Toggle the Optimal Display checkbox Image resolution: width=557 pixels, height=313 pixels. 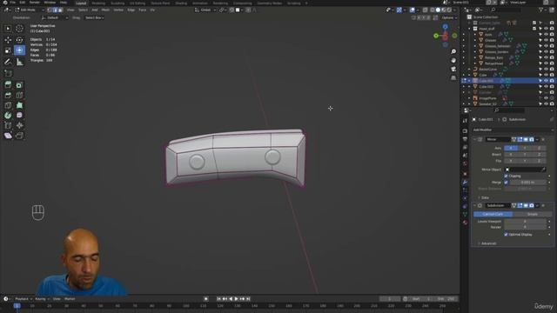pyautogui.click(x=506, y=235)
